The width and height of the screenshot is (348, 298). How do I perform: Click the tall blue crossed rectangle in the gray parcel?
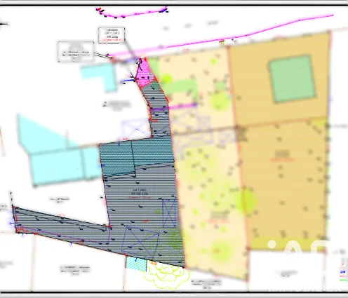click(x=169, y=213)
